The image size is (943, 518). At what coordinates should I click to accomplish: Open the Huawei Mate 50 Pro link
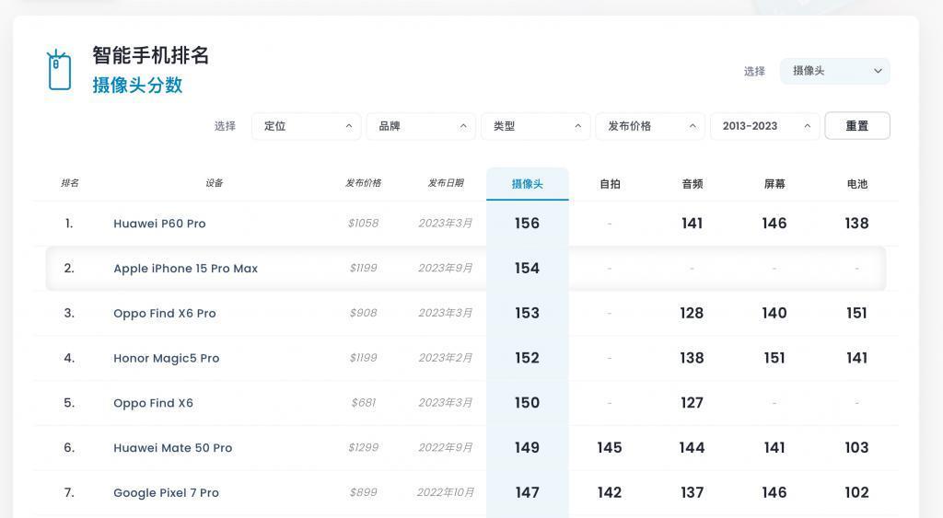[x=172, y=448]
